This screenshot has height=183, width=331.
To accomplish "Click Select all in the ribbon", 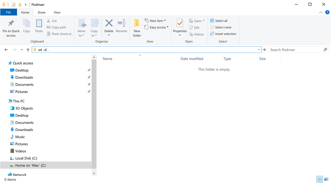I will pyautogui.click(x=219, y=20).
